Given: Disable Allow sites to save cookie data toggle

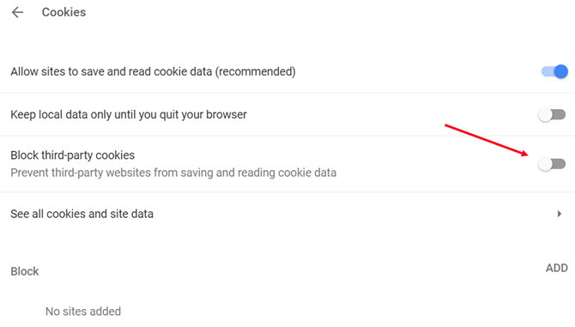Looking at the screenshot, I should (x=554, y=71).
